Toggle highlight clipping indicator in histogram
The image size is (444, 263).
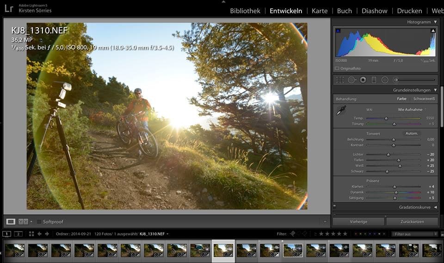[433, 30]
